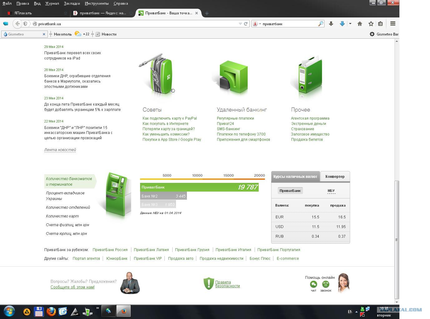Open the Yandex search engine dropdown
The height and width of the screenshot is (319, 430).
[260, 24]
